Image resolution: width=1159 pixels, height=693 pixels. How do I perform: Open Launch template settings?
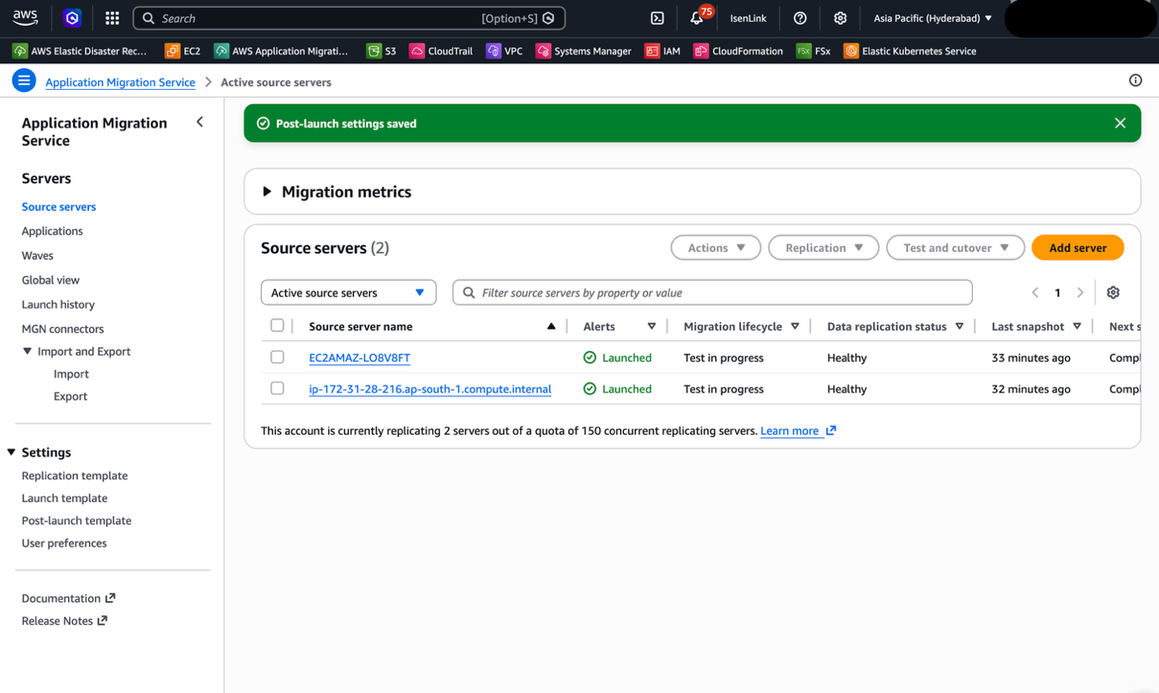65,498
